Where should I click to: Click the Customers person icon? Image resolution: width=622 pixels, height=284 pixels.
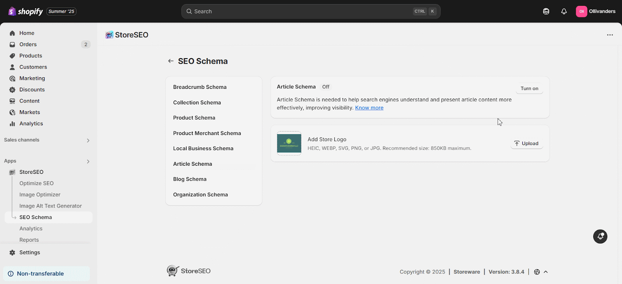pos(12,67)
